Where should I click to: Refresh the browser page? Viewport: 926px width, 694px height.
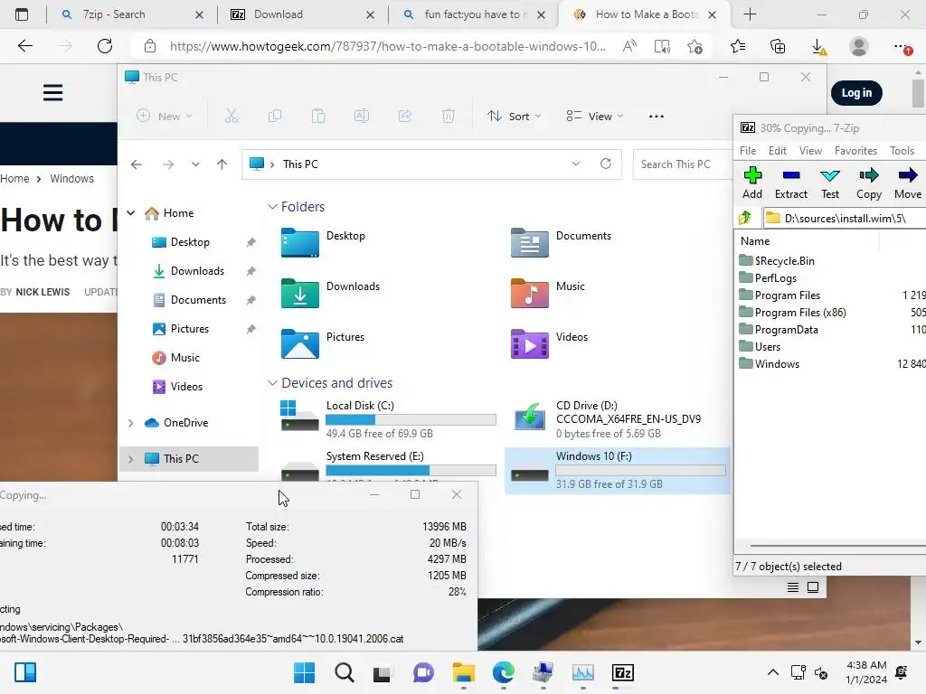pyautogui.click(x=105, y=46)
